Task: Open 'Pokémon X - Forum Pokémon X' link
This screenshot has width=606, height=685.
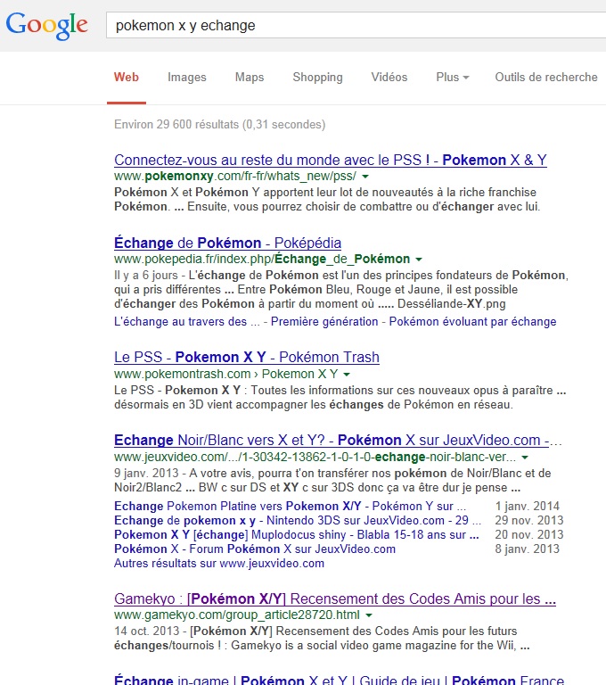Action: point(255,549)
